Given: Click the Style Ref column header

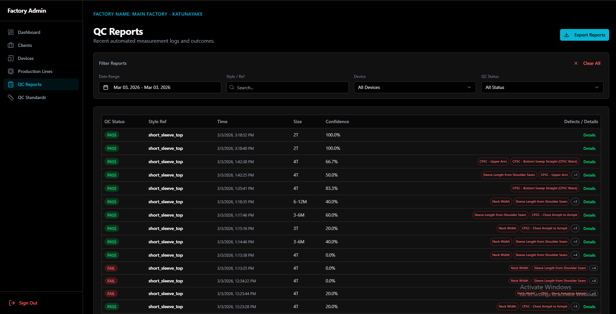Looking at the screenshot, I should pyautogui.click(x=157, y=121).
